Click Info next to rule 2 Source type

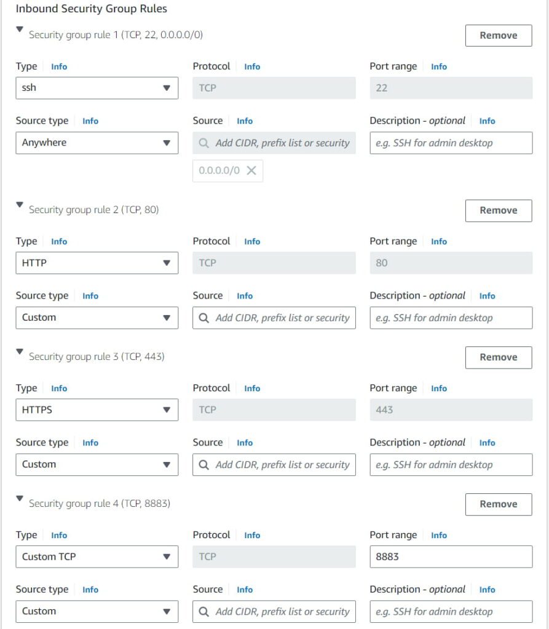coord(90,295)
